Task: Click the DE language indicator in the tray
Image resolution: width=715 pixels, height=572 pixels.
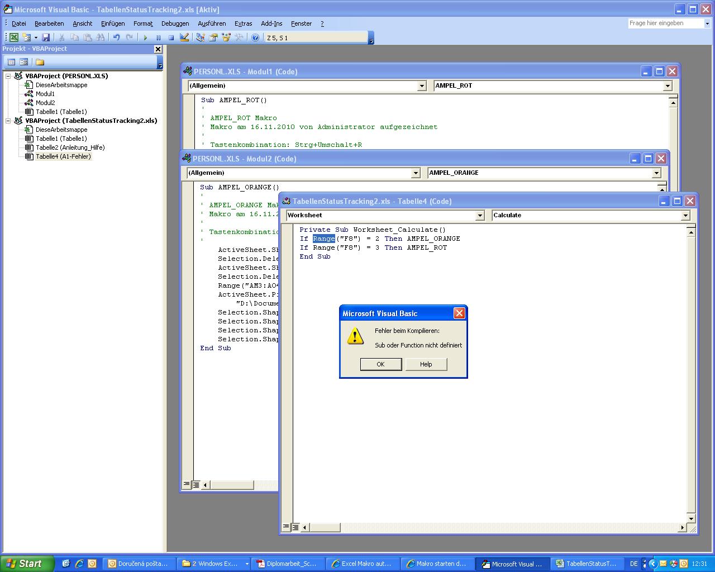Action: (x=633, y=564)
